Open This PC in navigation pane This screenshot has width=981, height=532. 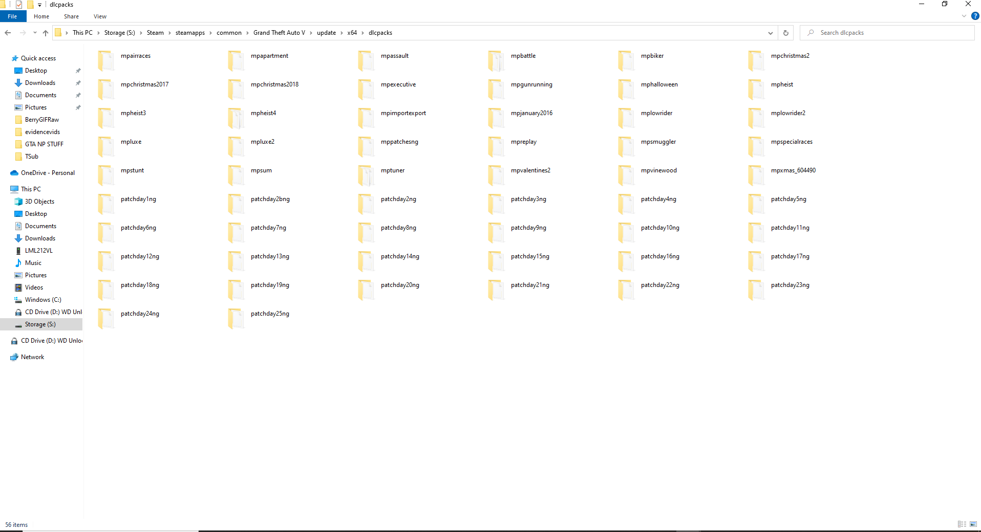tap(31, 189)
